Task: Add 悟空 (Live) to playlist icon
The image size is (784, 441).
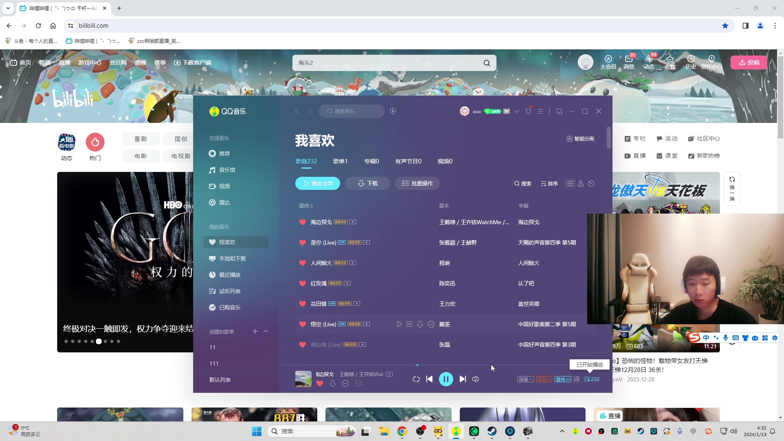Action: [410, 324]
